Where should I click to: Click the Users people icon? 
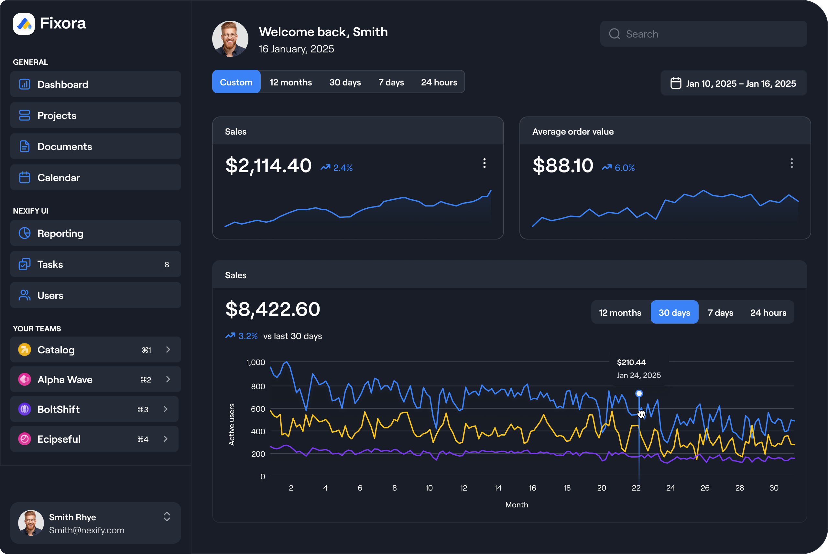pyautogui.click(x=24, y=295)
